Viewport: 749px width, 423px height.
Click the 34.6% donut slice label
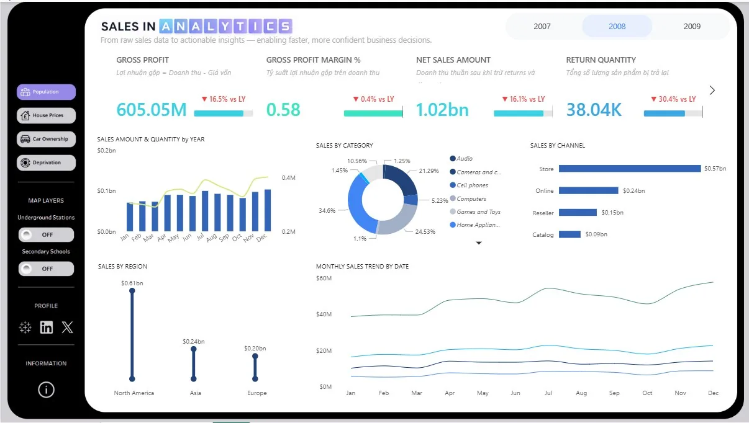click(327, 211)
